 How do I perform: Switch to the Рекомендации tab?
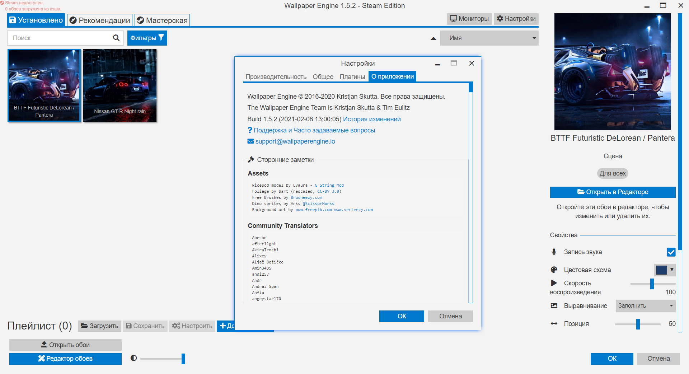100,20
